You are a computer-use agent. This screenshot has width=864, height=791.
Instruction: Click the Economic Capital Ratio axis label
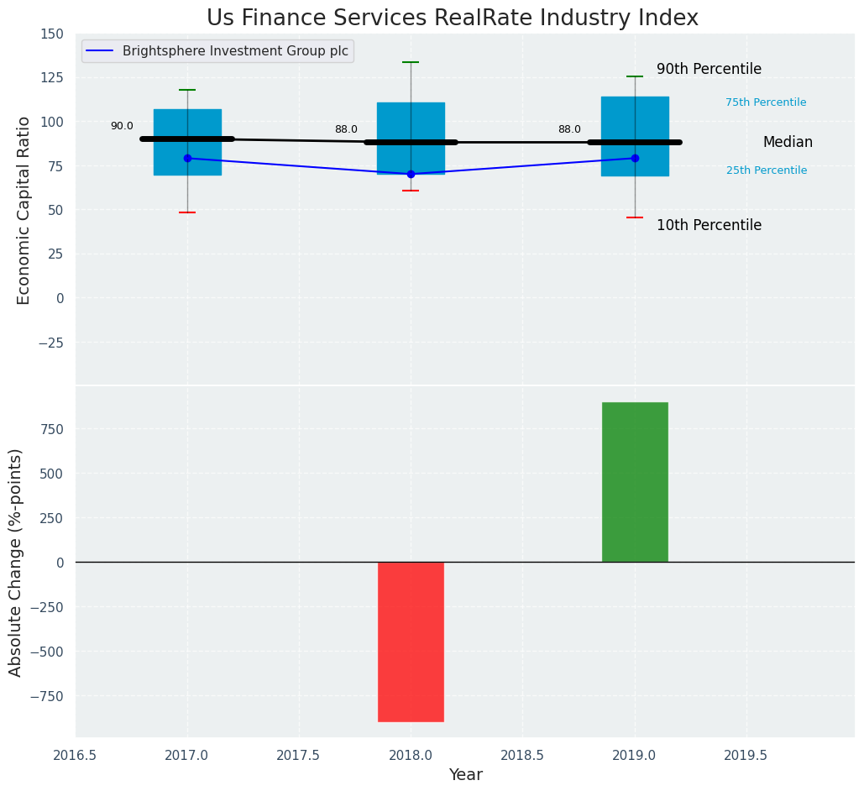click(x=24, y=210)
